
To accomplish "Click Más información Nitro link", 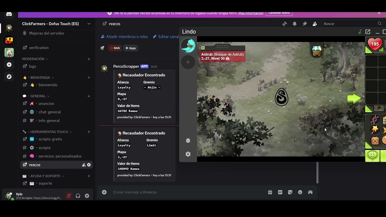I will pos(251,13).
